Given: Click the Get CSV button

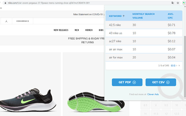Looking at the screenshot, I should point(161,82).
